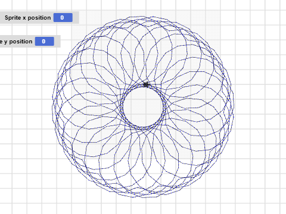Click the right edge of the dark inner ring

[x=164, y=107]
